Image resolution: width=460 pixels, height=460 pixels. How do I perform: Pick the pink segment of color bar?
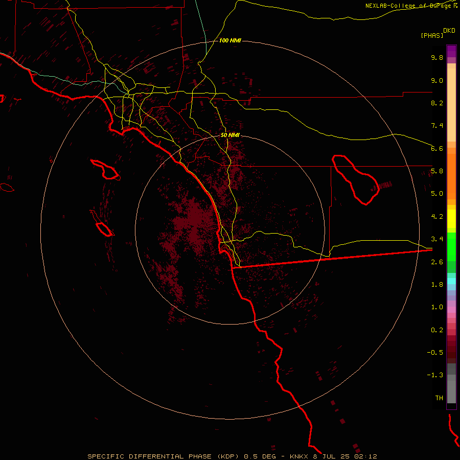[451, 310]
